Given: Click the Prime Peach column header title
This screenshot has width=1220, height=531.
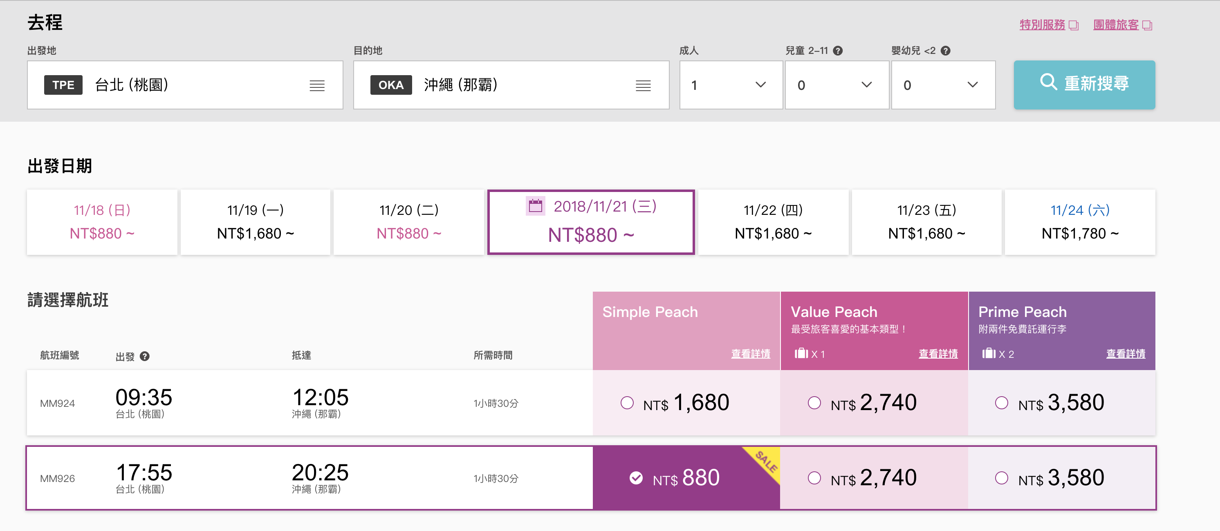Looking at the screenshot, I should click(1023, 312).
